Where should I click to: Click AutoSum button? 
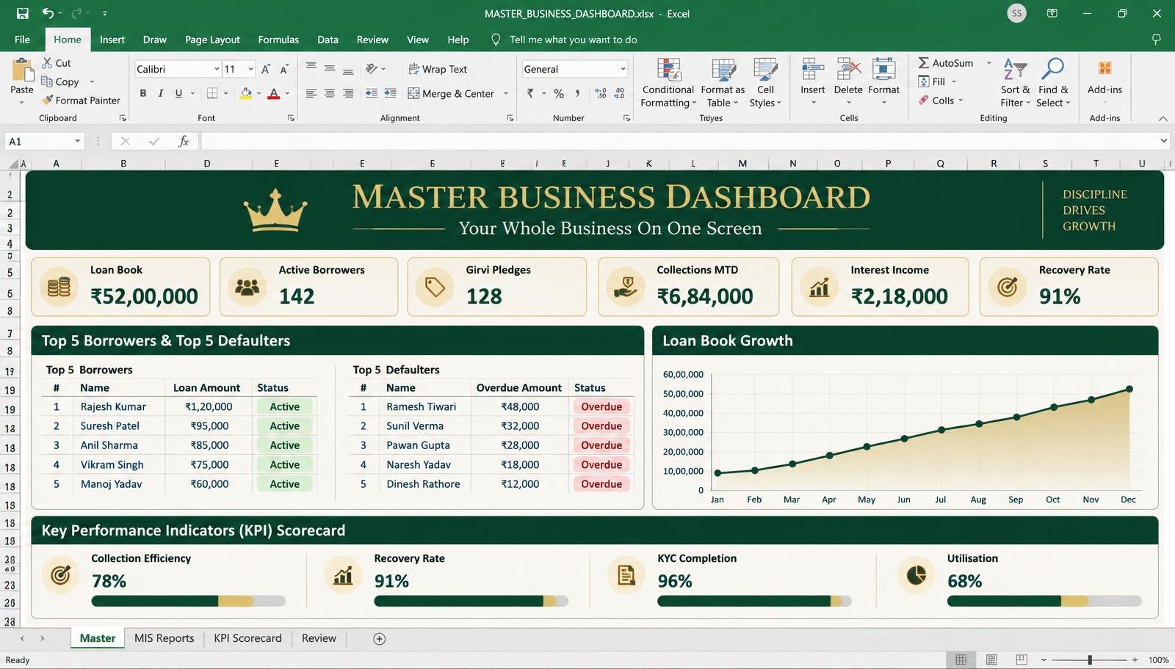[x=947, y=63]
